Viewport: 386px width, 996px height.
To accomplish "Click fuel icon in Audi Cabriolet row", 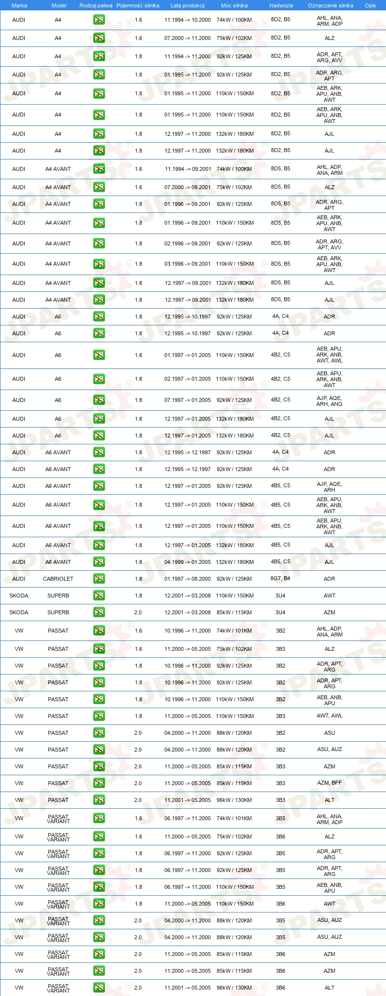I will click(99, 579).
